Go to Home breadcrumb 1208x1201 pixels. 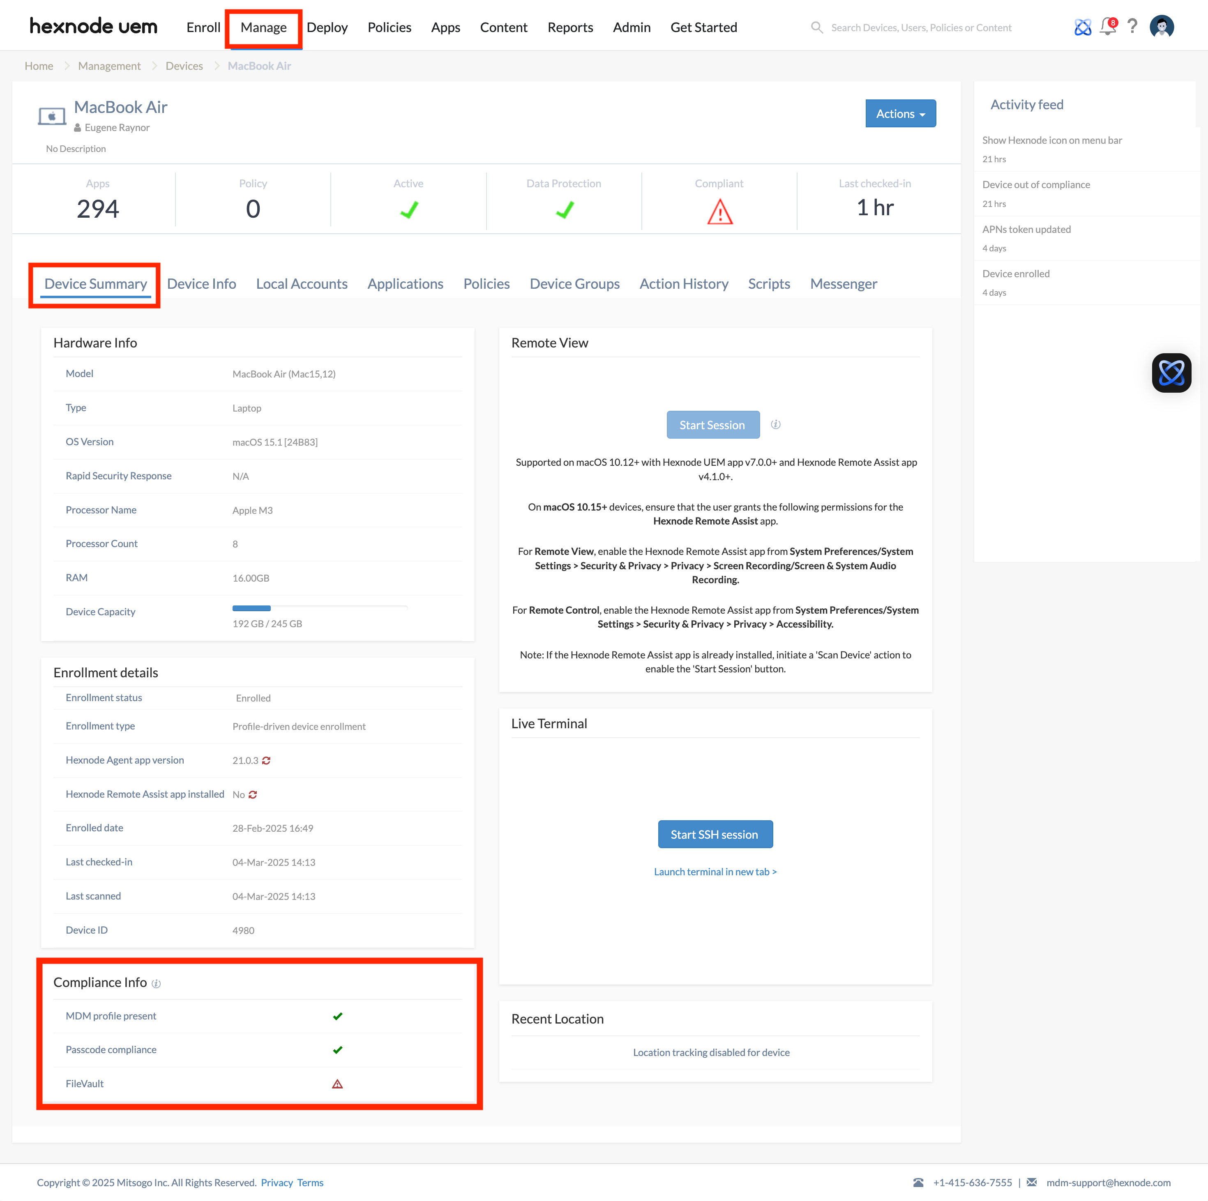pyautogui.click(x=39, y=66)
